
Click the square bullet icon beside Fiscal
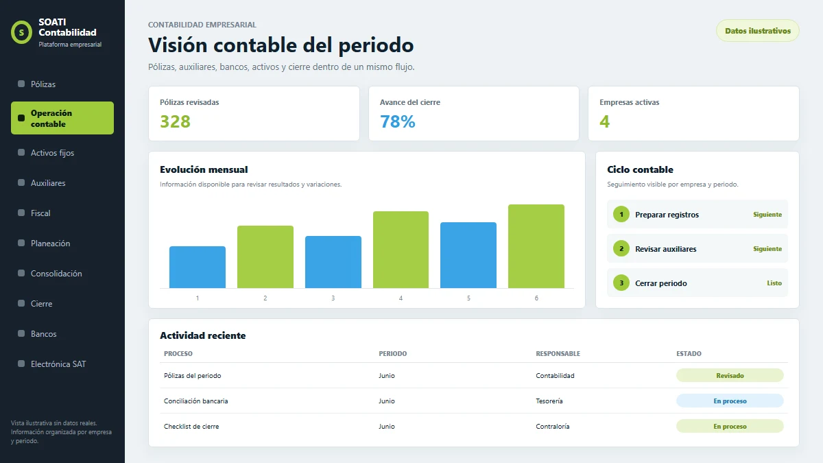(21, 213)
